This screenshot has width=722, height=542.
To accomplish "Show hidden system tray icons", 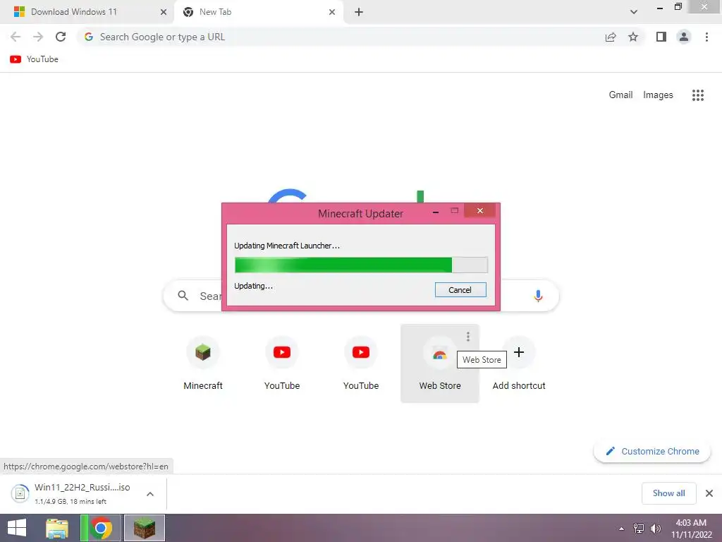I will click(x=622, y=529).
